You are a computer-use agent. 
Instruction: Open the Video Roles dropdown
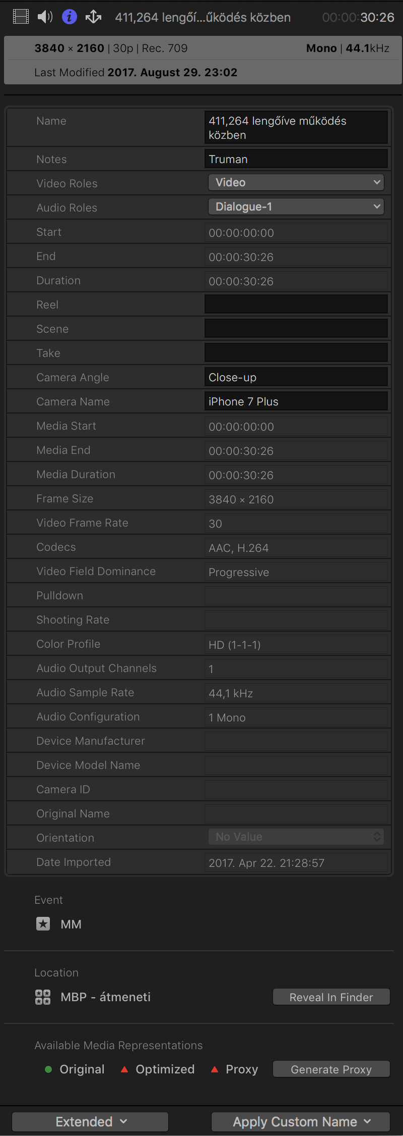(296, 182)
